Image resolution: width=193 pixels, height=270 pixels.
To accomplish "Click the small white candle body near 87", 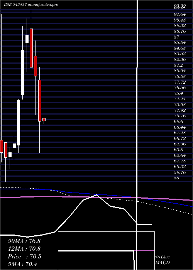I will tap(27, 39).
